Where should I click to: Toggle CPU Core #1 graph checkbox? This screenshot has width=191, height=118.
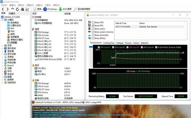click(99, 47)
